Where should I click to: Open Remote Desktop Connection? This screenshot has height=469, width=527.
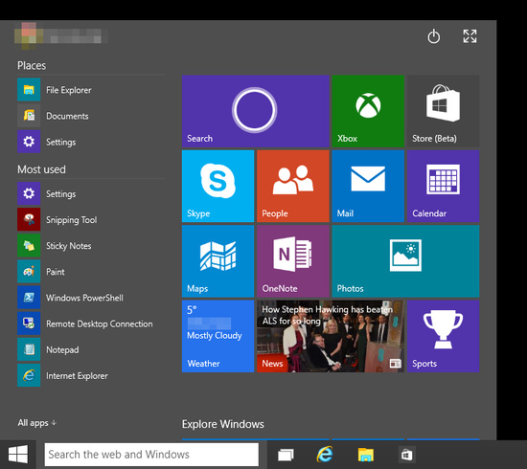[91, 324]
